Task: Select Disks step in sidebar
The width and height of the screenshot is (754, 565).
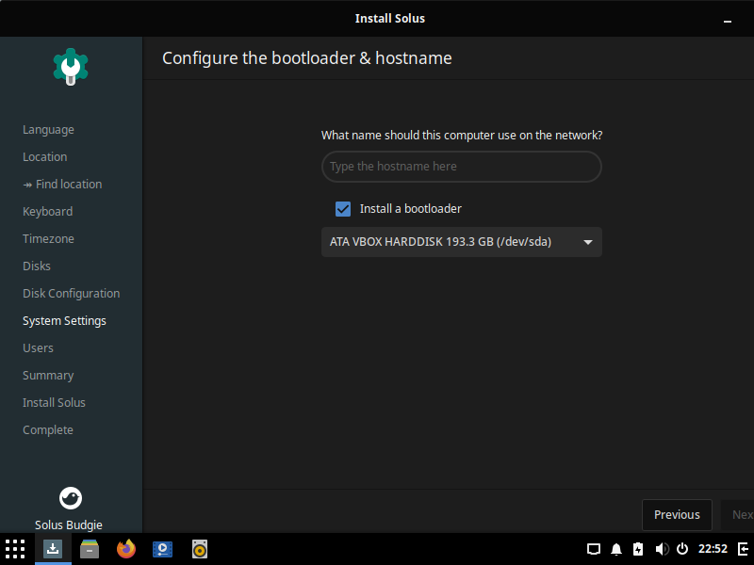Action: [x=37, y=266]
